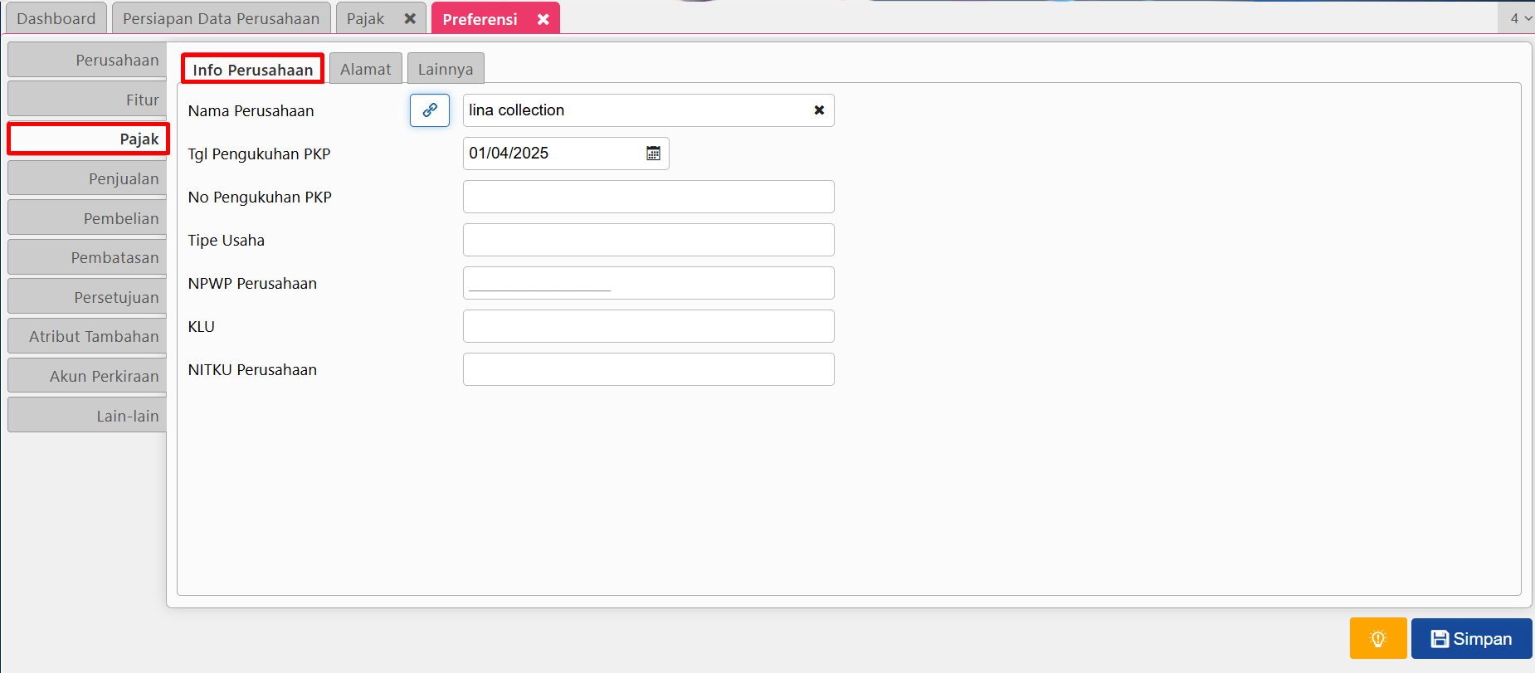Open the calendar picker for Tgl Pengukuhan PKP

point(653,154)
